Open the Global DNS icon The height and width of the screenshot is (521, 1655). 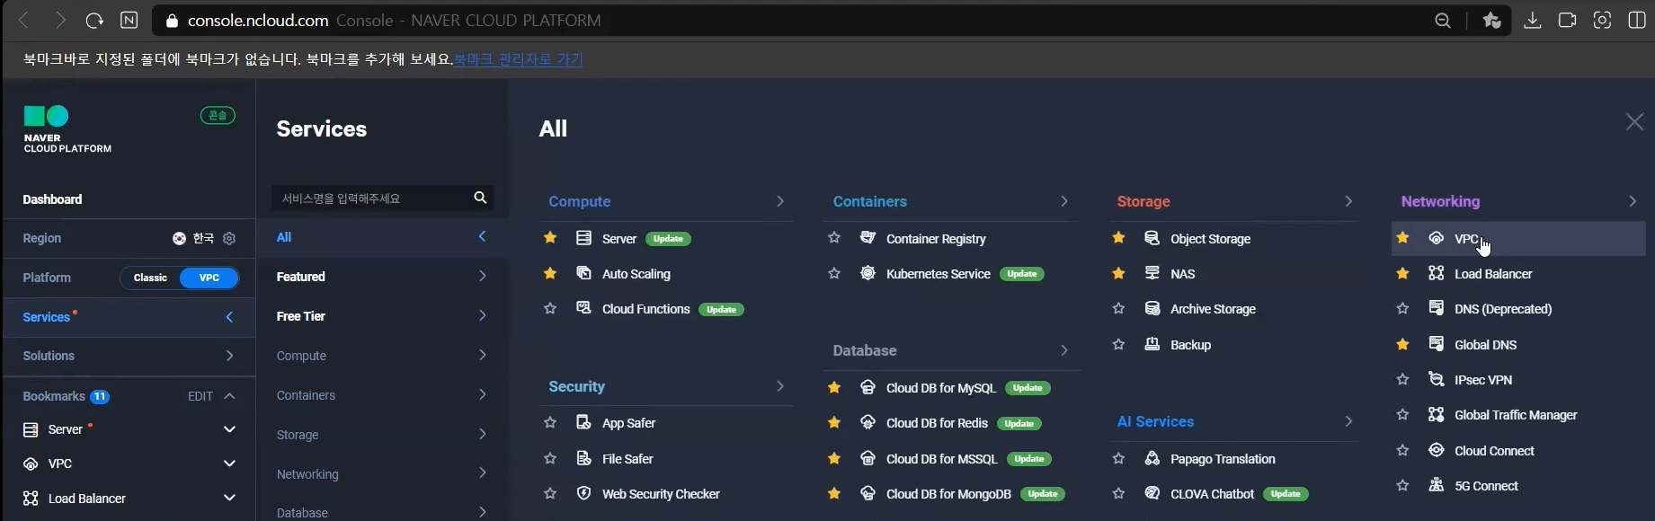(x=1436, y=344)
